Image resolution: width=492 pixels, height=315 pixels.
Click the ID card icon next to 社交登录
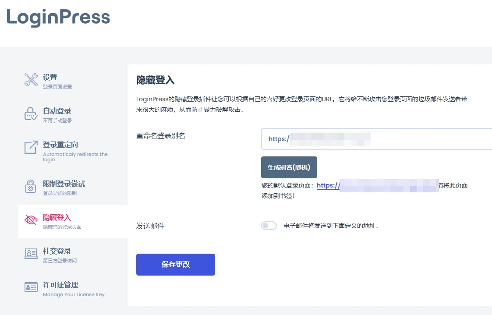[30, 254]
